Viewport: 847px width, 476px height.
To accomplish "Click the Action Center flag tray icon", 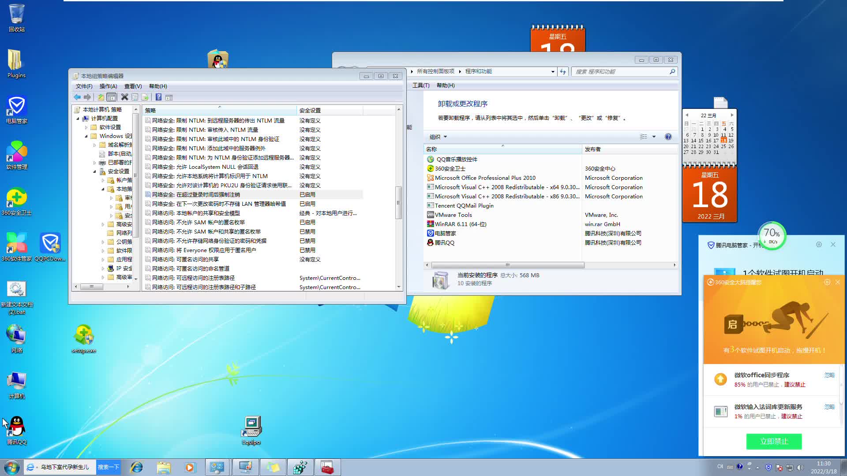I will [779, 467].
